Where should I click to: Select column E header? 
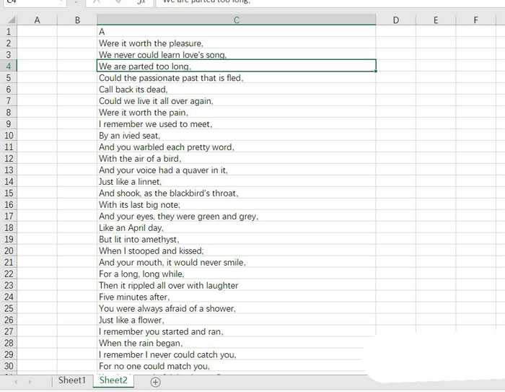pos(436,20)
